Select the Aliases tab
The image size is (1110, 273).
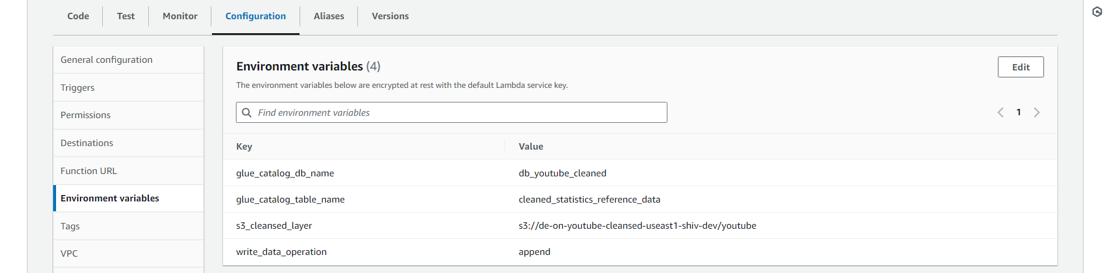(x=329, y=16)
